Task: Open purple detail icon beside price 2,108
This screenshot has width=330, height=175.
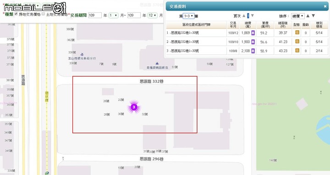Action: pyautogui.click(x=253, y=51)
